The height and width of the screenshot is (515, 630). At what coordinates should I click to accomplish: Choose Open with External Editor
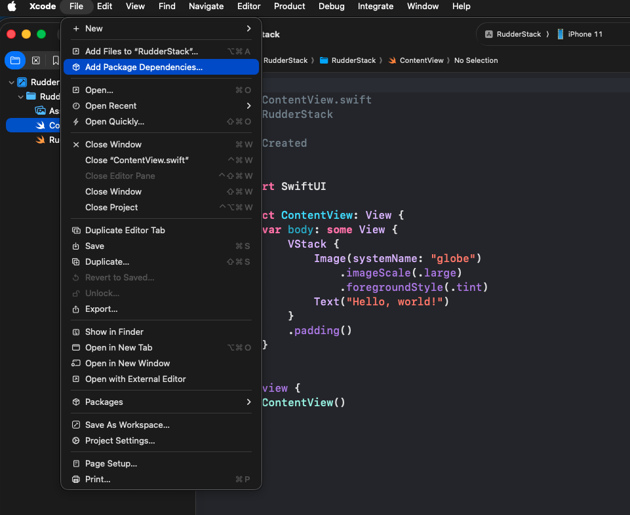(161, 379)
